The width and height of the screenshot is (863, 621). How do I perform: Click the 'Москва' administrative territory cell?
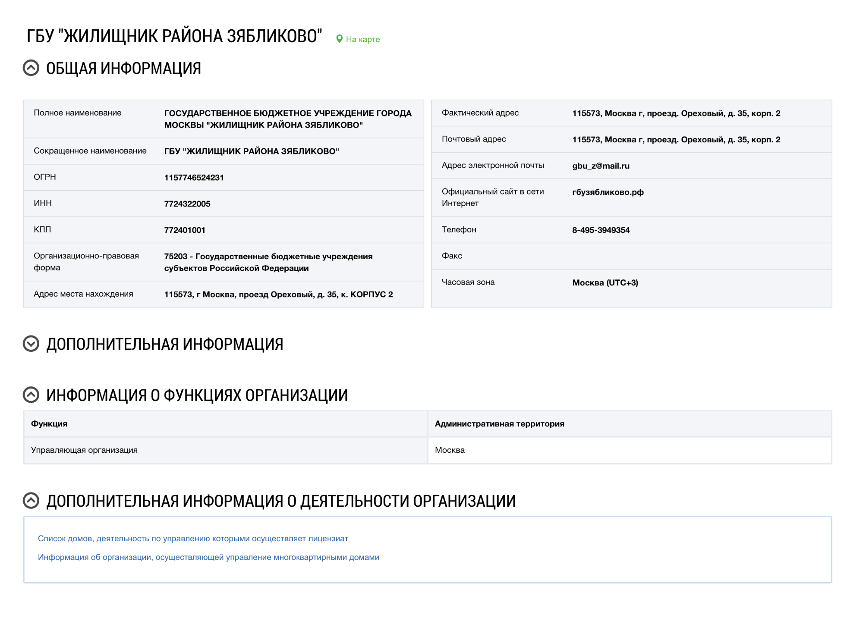click(450, 450)
